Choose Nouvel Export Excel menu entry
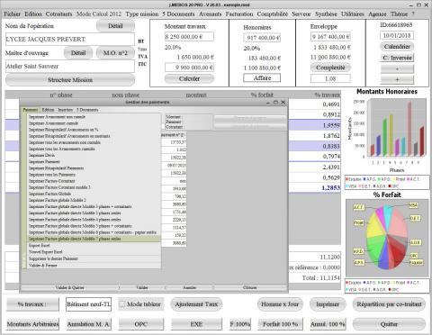Screen dimensions: 432x335 (94, 252)
